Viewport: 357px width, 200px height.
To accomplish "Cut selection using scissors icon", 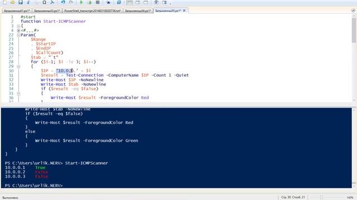I will coord(28,2).
